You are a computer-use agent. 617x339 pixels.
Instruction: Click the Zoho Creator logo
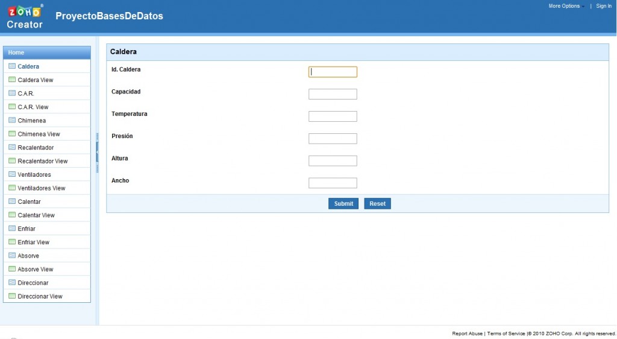pos(25,16)
